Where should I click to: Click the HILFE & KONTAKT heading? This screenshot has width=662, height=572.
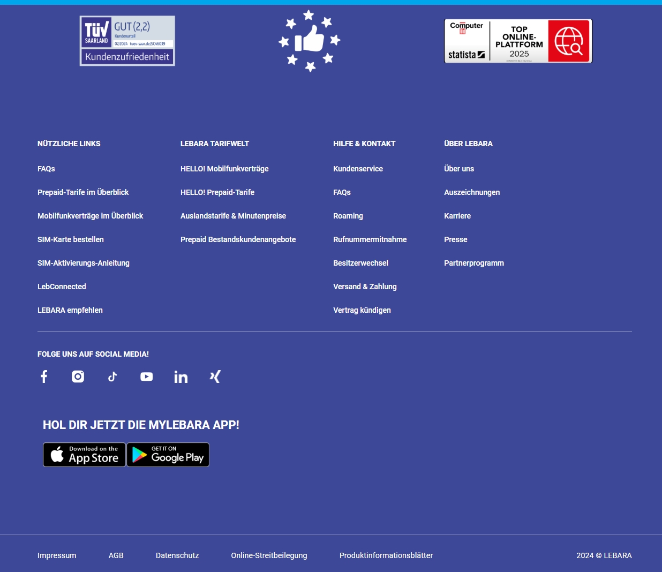(364, 144)
